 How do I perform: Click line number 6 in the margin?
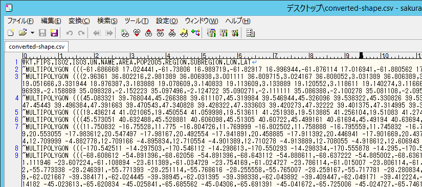[x=17, y=120]
